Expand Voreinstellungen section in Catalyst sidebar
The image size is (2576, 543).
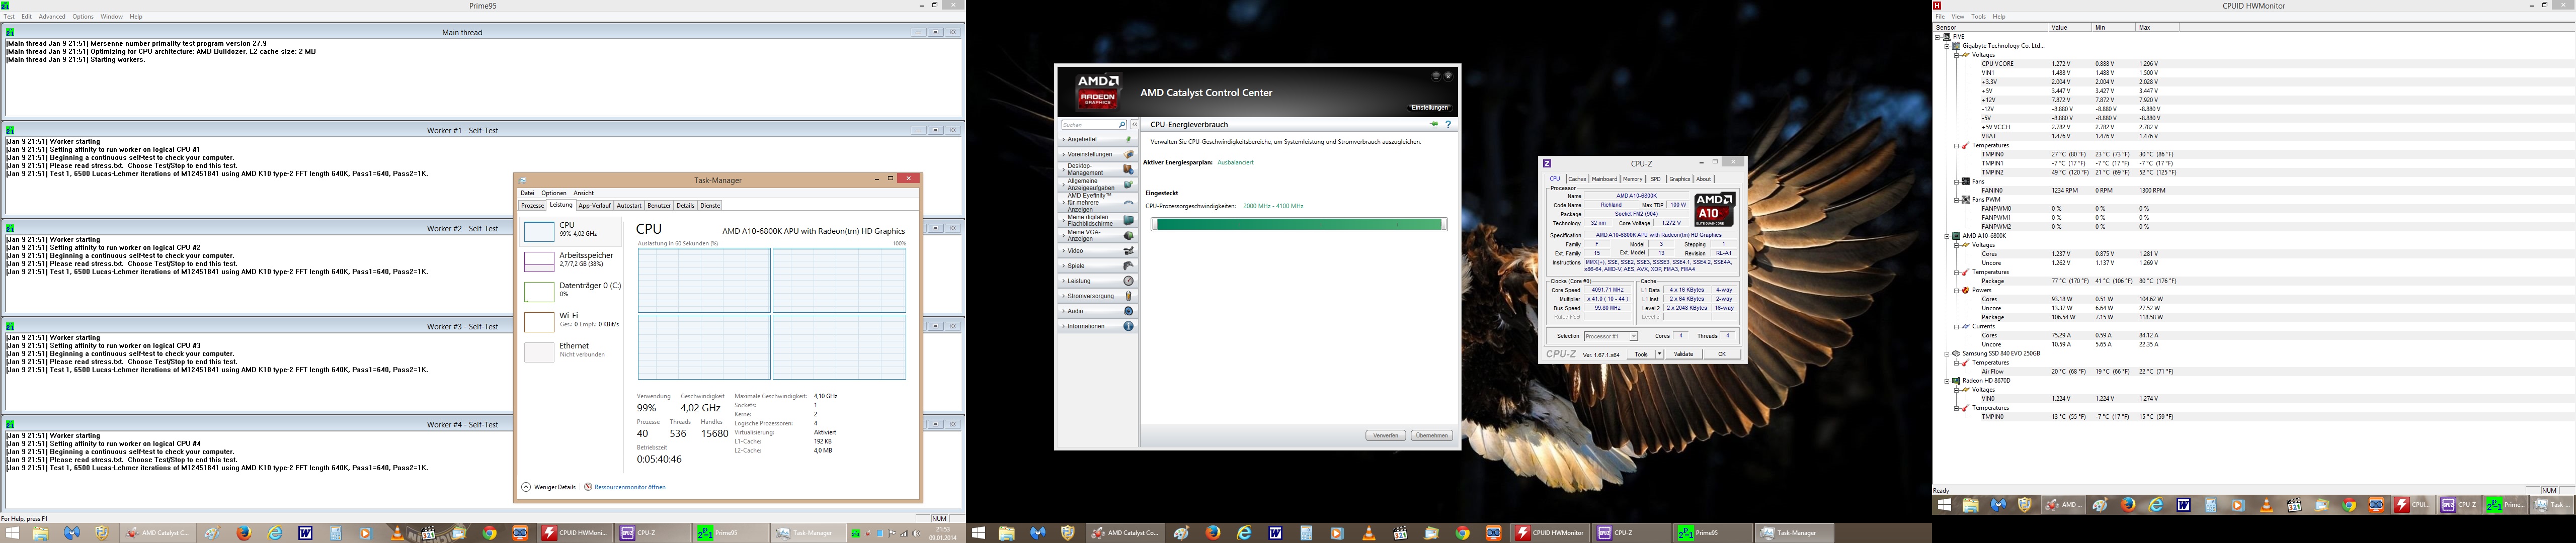point(1098,154)
